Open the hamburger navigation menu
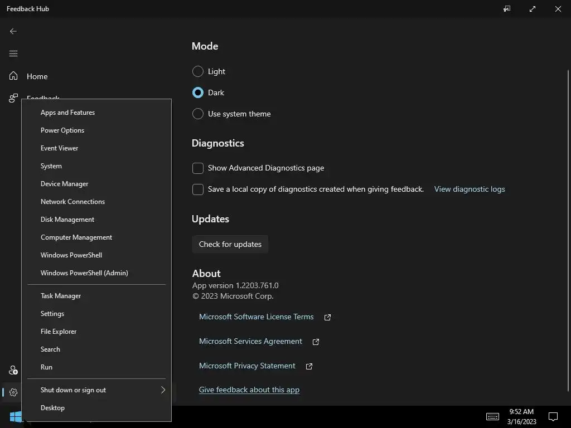Image resolution: width=571 pixels, height=428 pixels. click(x=13, y=53)
